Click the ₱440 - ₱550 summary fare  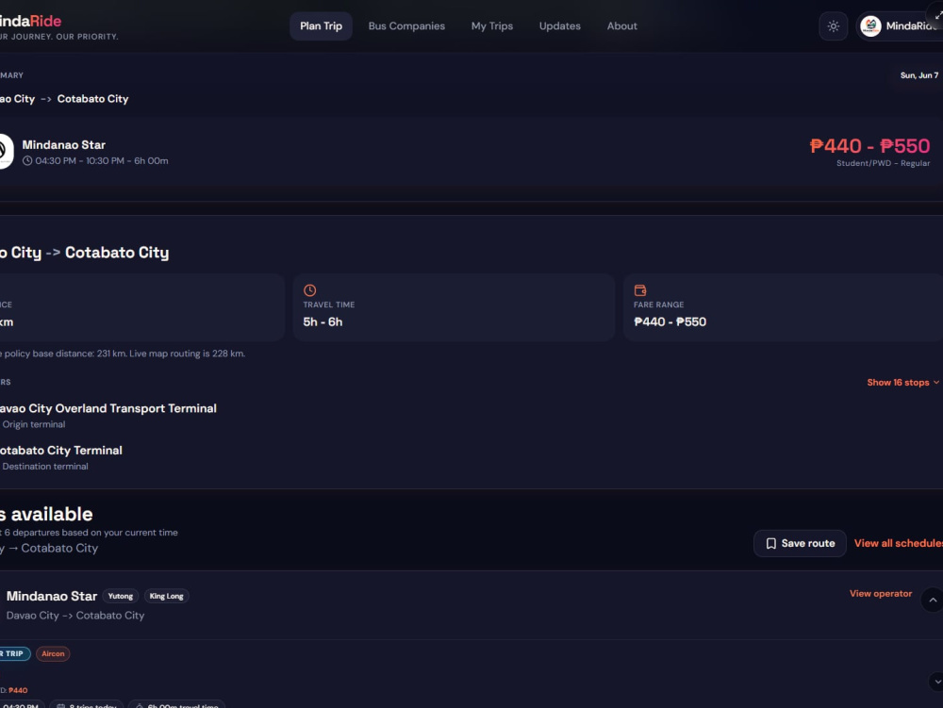tap(869, 146)
